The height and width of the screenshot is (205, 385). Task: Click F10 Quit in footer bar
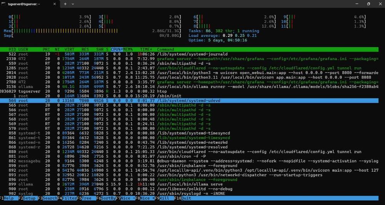(x=182, y=198)
